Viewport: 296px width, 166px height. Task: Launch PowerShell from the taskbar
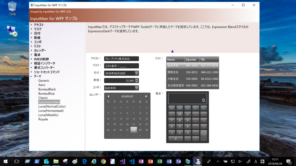pyautogui.click(x=37, y=161)
